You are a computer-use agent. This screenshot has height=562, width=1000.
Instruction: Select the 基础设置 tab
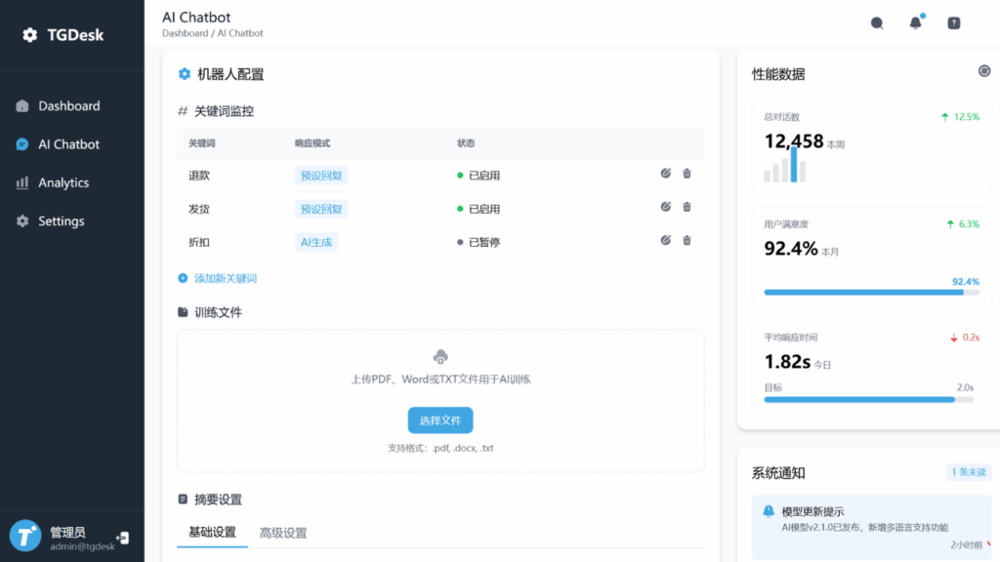point(212,533)
